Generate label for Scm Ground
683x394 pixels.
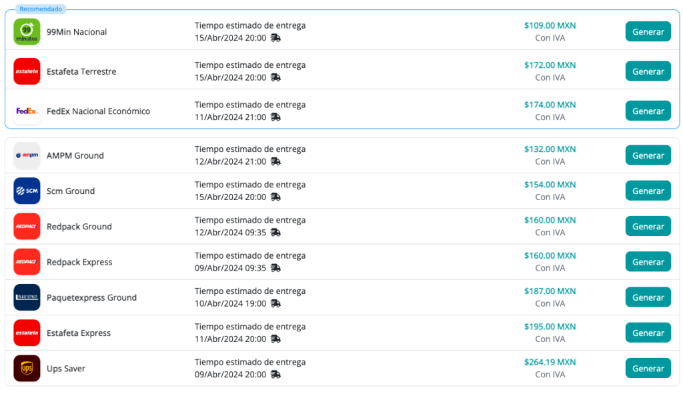tap(648, 191)
